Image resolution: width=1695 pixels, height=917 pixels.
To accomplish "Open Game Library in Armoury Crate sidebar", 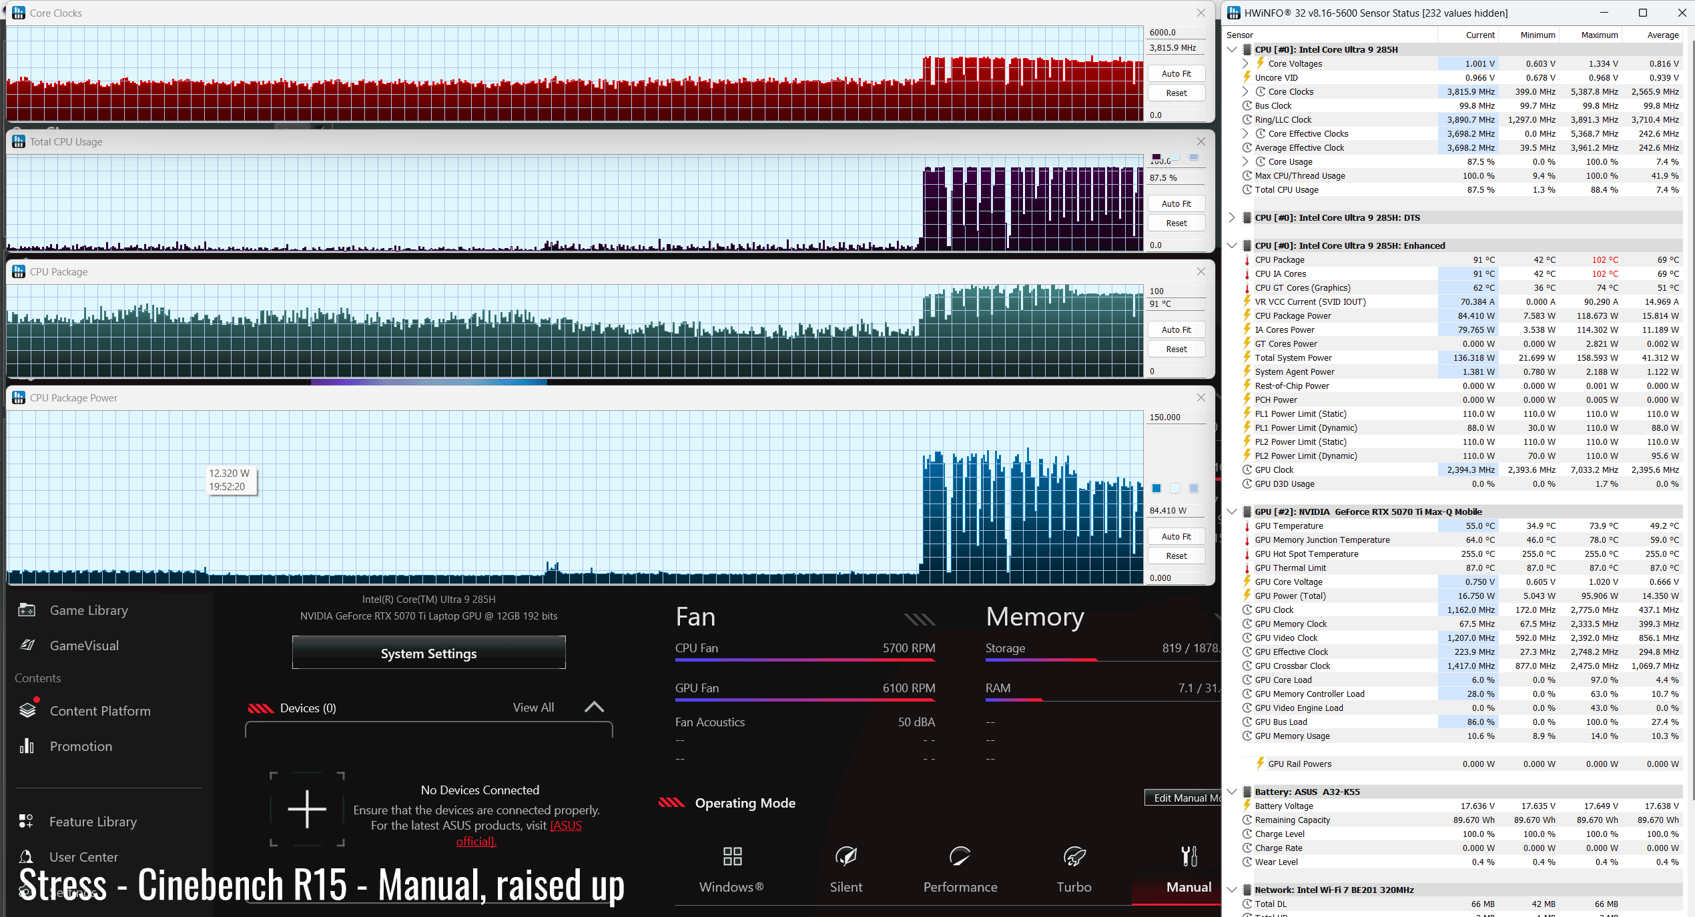I will (x=89, y=610).
